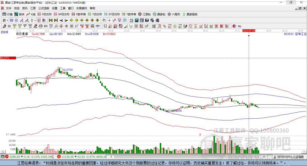Viewport: 307px width, 166px height.
Task: Toggle the pressed 极反通道 indicator button
Action: [39, 20]
